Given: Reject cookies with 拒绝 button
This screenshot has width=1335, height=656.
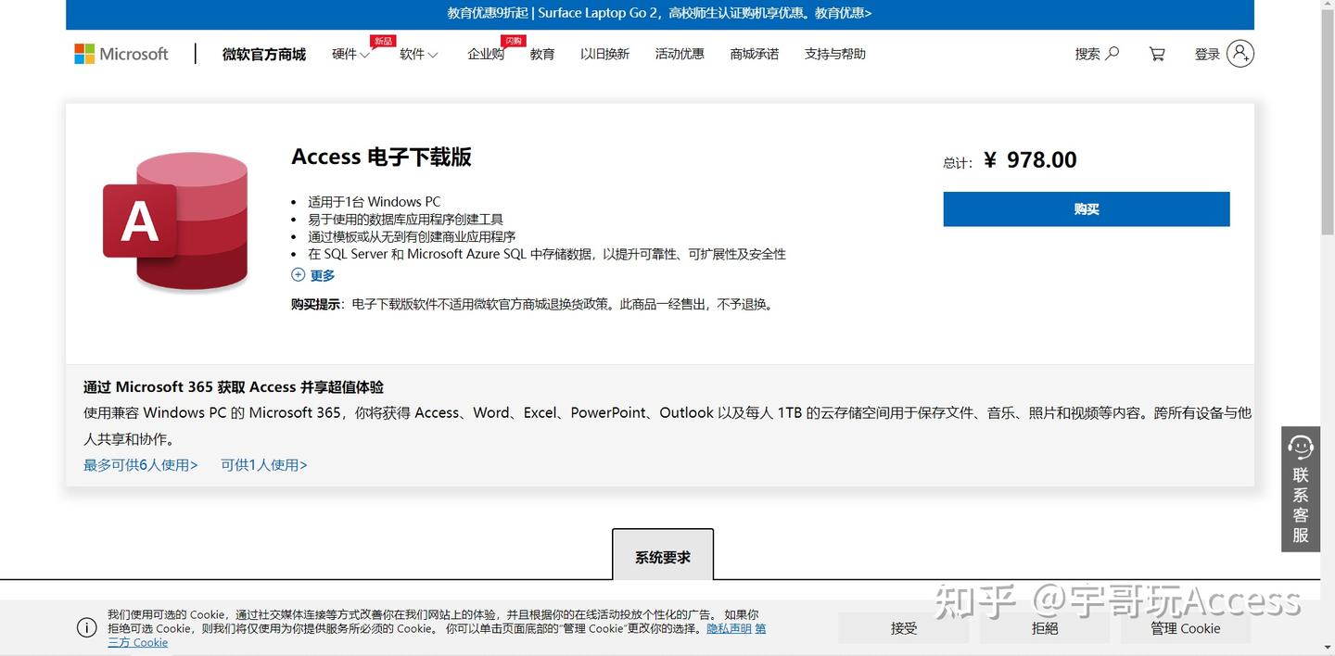Looking at the screenshot, I should (1045, 628).
